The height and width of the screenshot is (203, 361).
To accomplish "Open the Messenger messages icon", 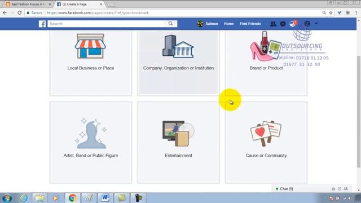I will click(x=283, y=24).
